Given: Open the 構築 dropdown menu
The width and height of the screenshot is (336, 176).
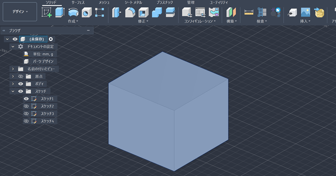Looking at the screenshot, I should click(232, 21).
